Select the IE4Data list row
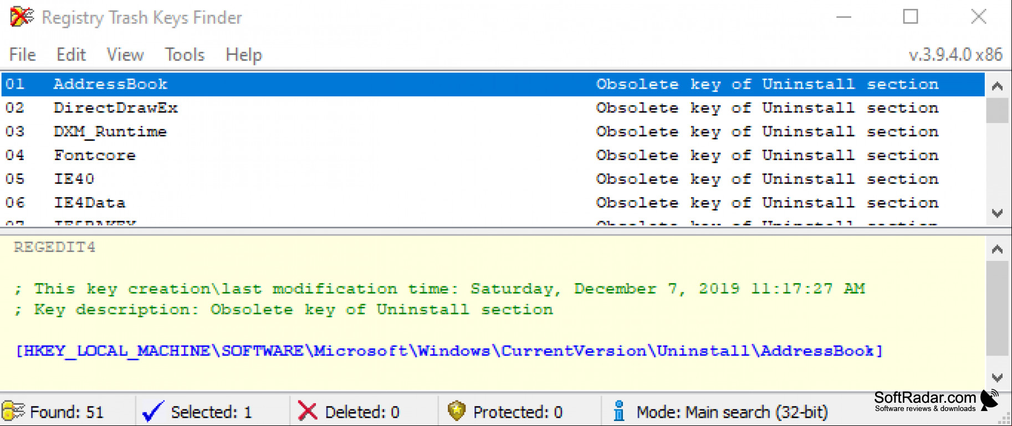The image size is (1012, 426). pyautogui.click(x=493, y=203)
